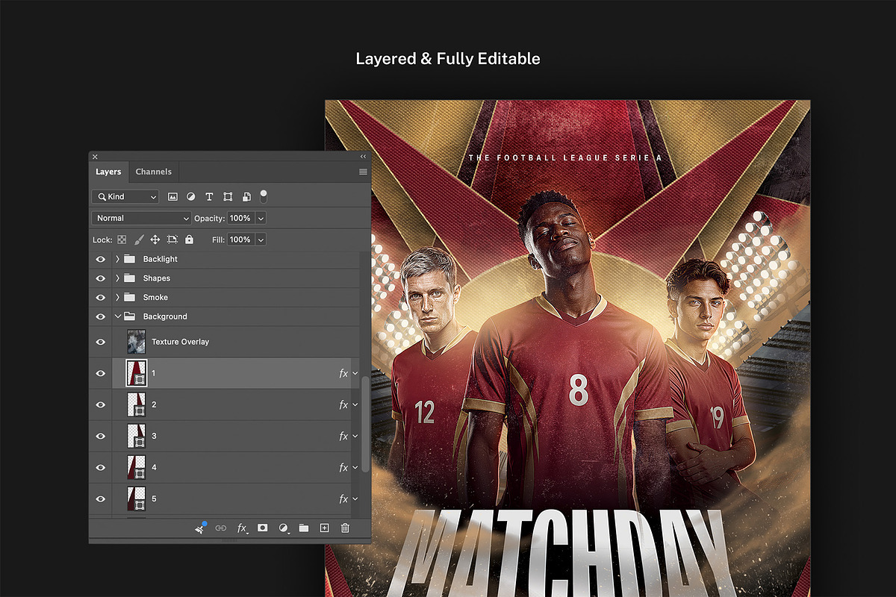Select the layer named 4
The image size is (896, 597).
pos(155,467)
